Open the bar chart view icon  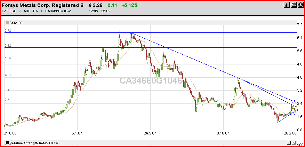tap(286, 5)
